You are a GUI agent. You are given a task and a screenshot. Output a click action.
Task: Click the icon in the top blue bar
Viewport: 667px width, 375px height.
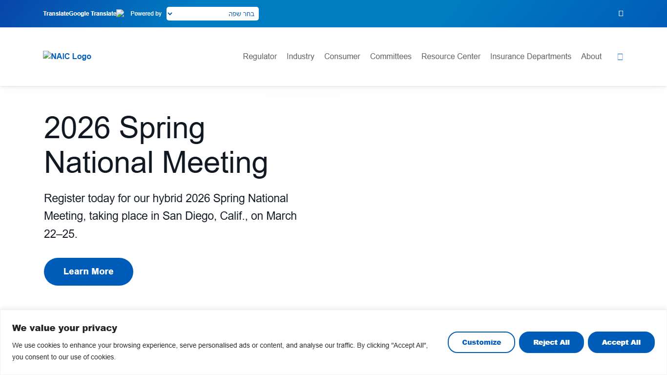tap(621, 14)
